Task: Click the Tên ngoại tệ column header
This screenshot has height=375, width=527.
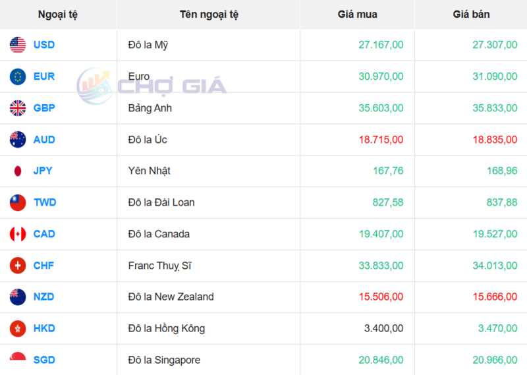Action: pos(209,14)
